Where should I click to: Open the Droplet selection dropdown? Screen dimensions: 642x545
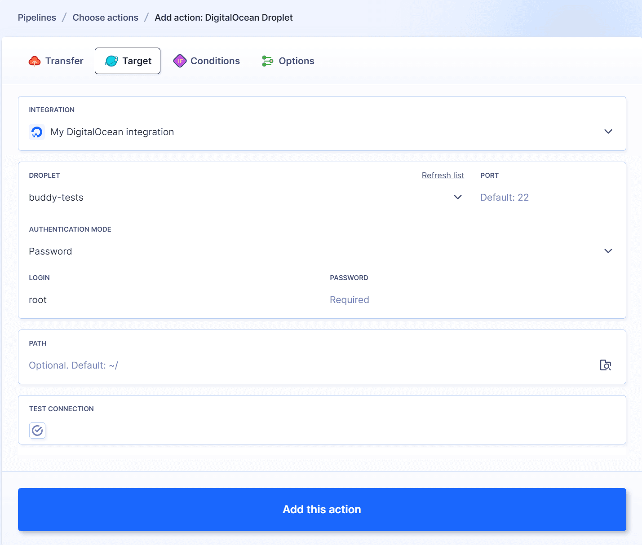click(458, 197)
